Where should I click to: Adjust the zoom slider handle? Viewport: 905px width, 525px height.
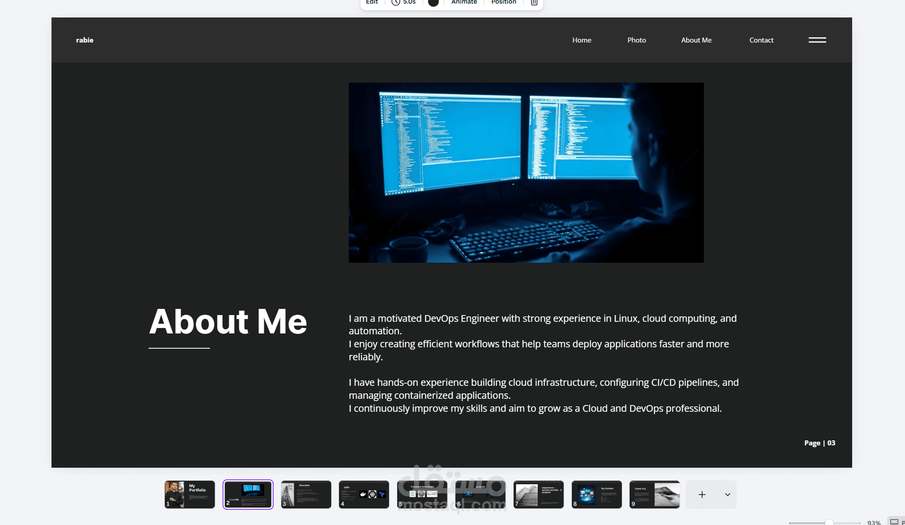829,522
